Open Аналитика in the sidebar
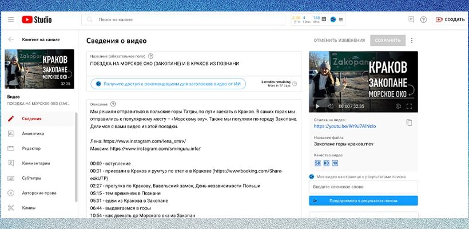 click(33, 133)
